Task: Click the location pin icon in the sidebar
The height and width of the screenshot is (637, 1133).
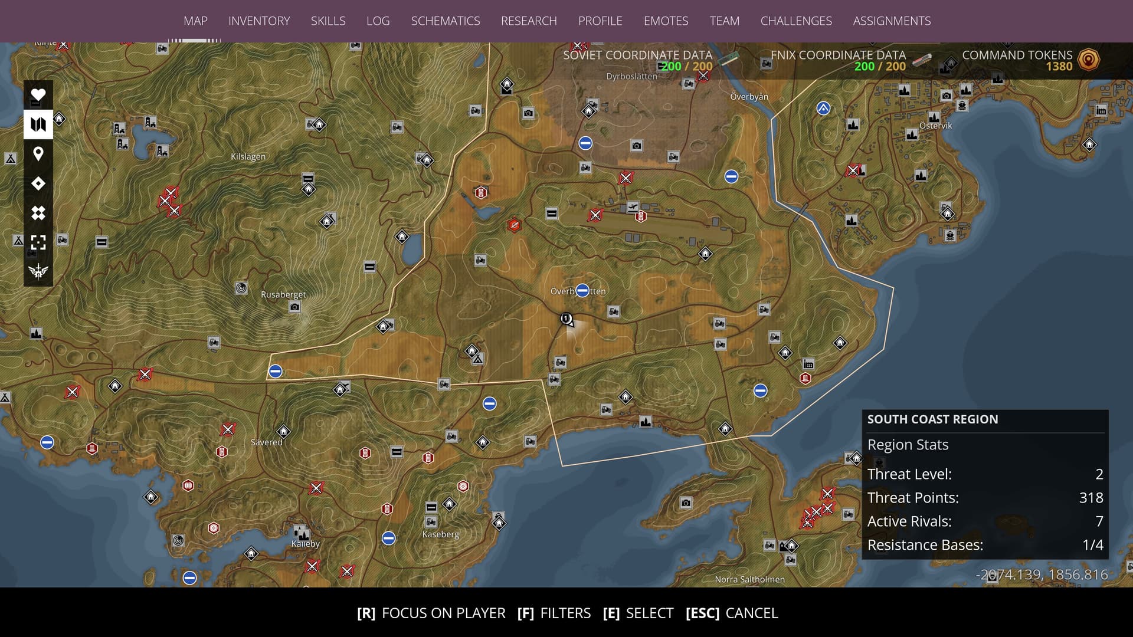Action: (38, 154)
